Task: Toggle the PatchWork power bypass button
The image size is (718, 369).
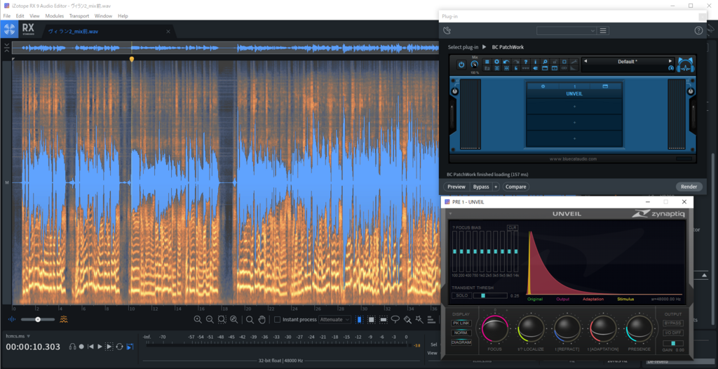Action: pyautogui.click(x=461, y=65)
